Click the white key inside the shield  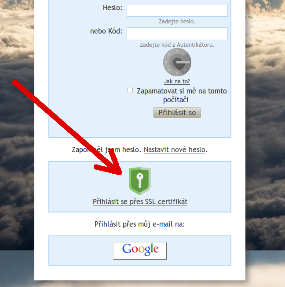click(x=140, y=180)
